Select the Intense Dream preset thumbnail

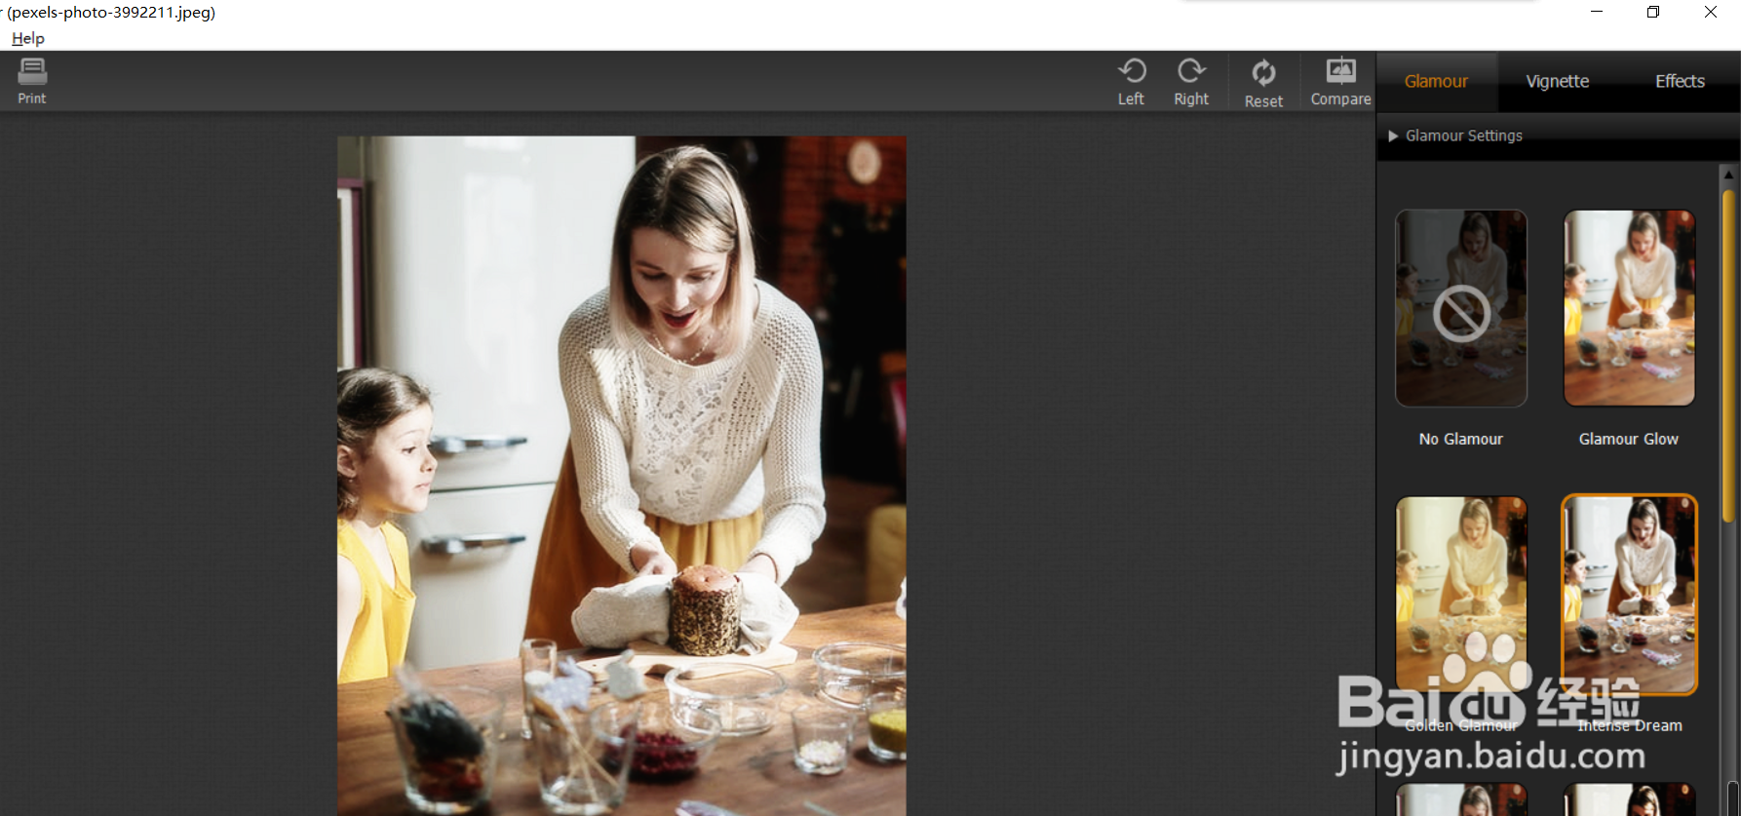point(1629,595)
